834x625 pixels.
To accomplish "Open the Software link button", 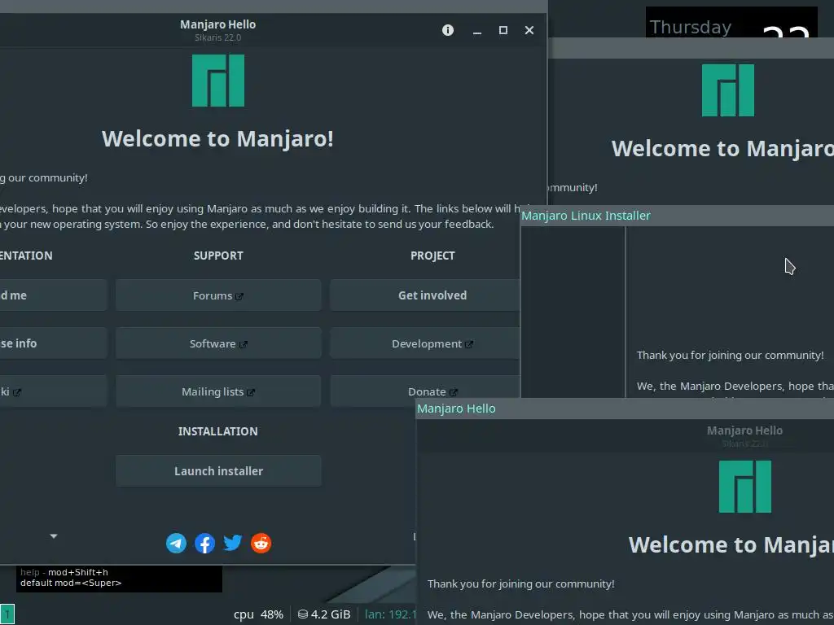I will click(218, 343).
